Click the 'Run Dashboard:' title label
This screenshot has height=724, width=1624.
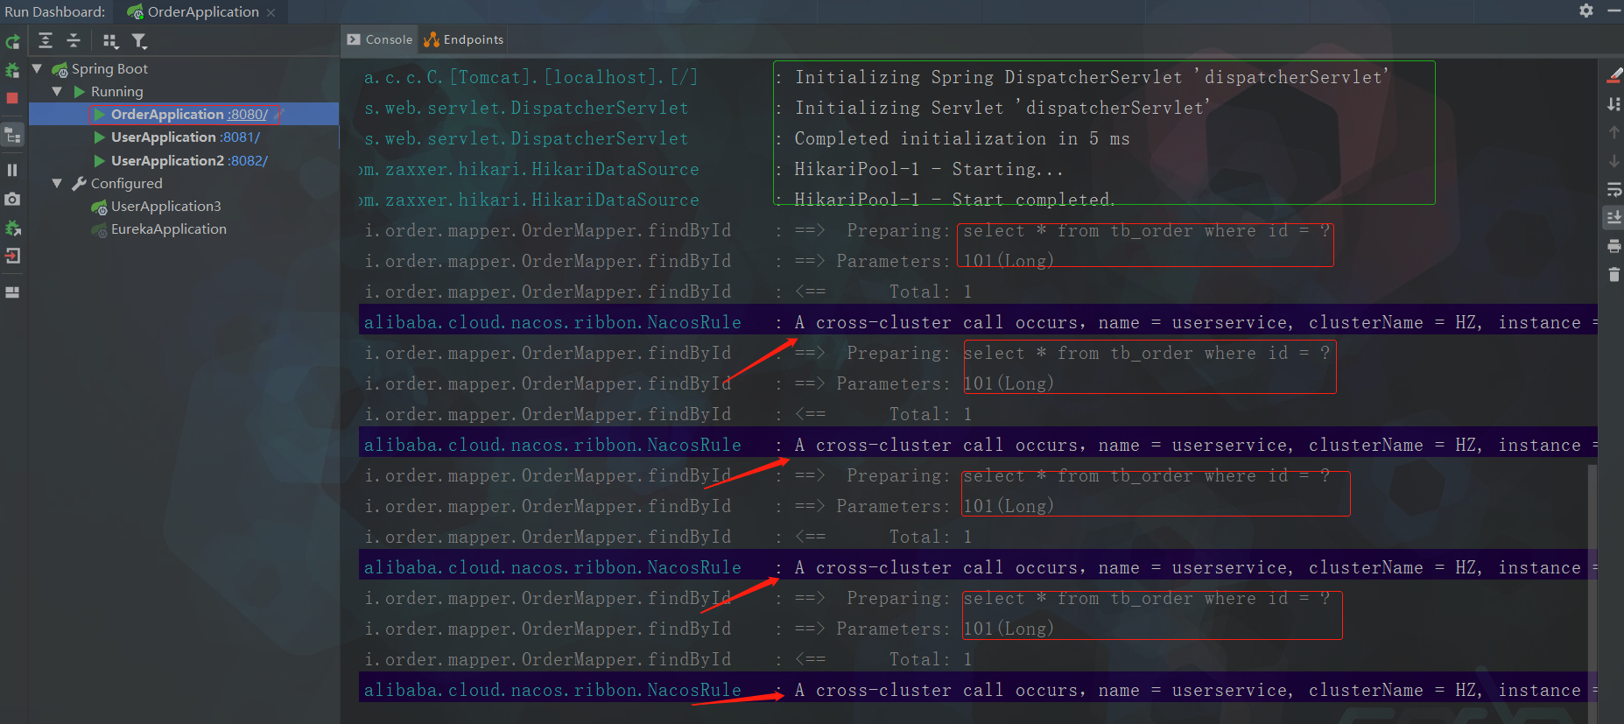[54, 11]
